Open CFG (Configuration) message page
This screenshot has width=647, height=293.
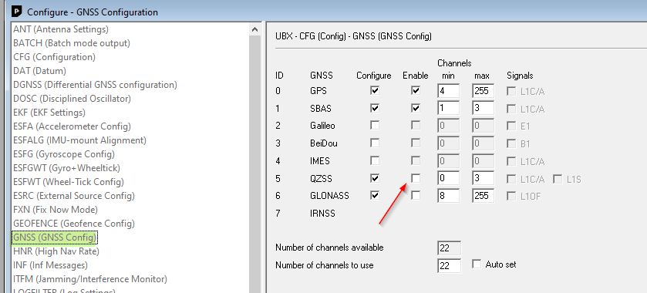[x=54, y=57]
